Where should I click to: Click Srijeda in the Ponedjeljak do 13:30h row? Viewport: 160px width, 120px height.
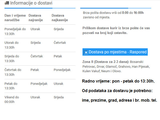point(59,29)
